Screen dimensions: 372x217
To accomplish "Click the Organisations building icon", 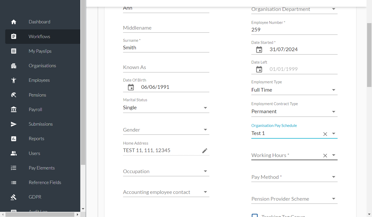I will tap(14, 66).
